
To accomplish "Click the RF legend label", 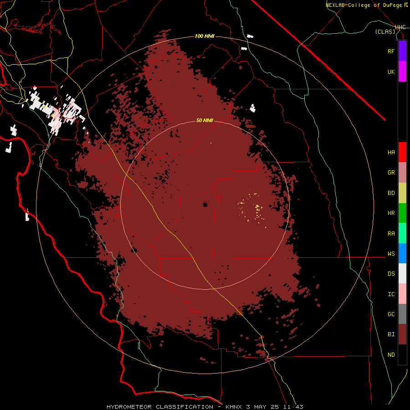I will point(391,51).
